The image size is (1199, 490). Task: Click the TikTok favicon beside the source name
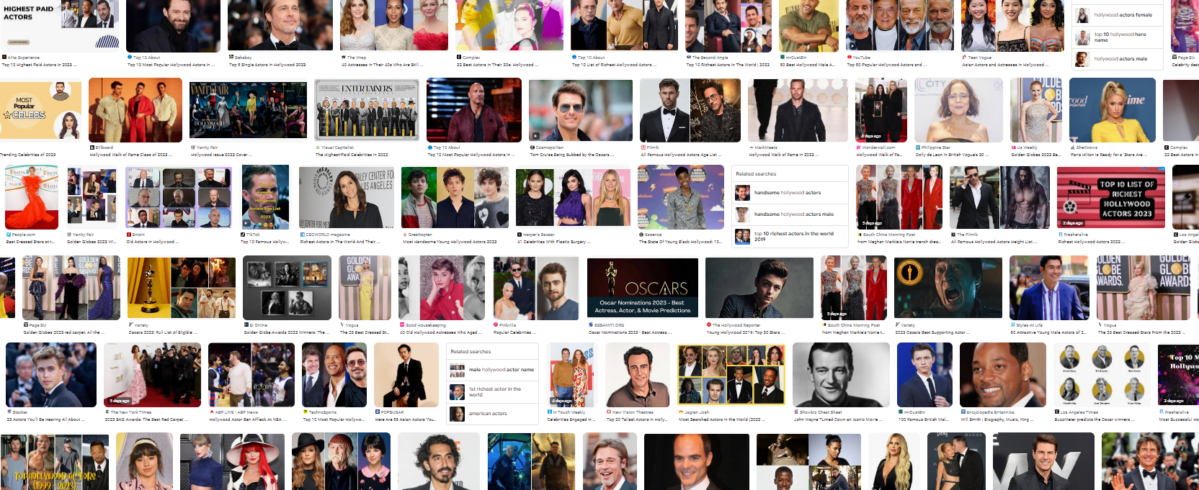point(243,235)
